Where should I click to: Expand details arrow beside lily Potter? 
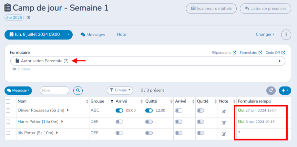(x=57, y=133)
